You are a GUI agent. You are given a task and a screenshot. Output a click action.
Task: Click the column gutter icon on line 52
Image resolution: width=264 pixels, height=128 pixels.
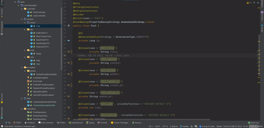tap(69, 107)
